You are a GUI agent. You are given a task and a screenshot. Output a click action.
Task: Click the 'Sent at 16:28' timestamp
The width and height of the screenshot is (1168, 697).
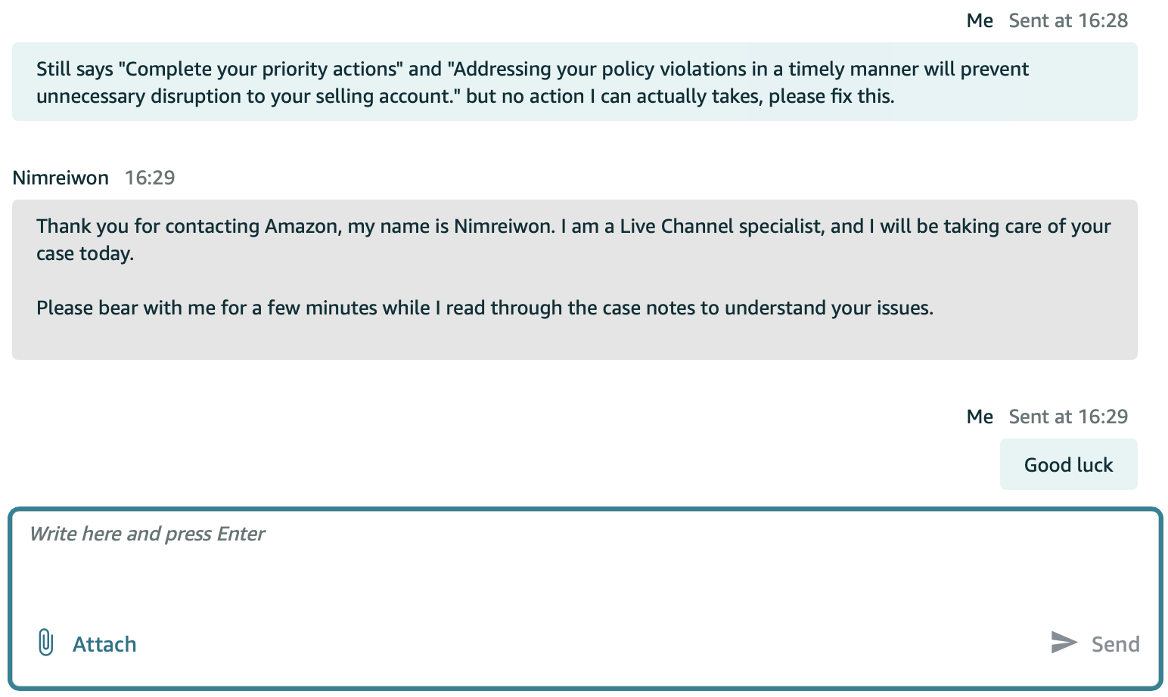[x=1068, y=20]
